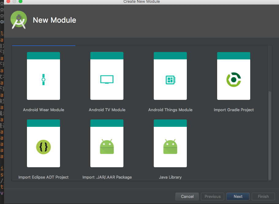Click the Android Studio logo in header

coord(19,20)
